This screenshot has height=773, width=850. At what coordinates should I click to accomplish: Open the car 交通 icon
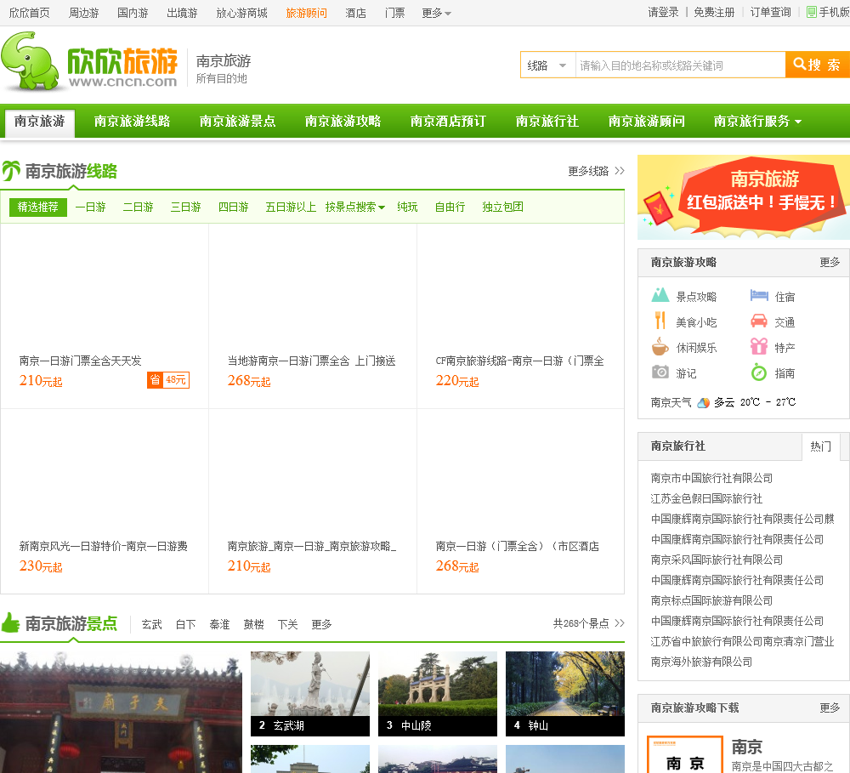(759, 321)
